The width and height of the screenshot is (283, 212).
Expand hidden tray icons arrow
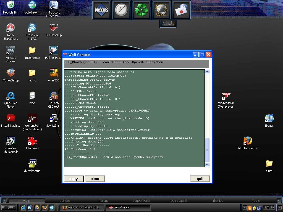point(245,208)
